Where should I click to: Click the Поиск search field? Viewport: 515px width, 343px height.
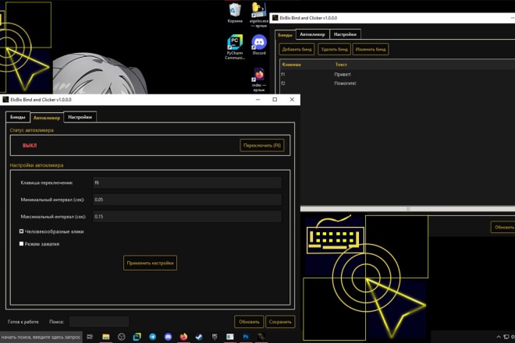pos(98,321)
